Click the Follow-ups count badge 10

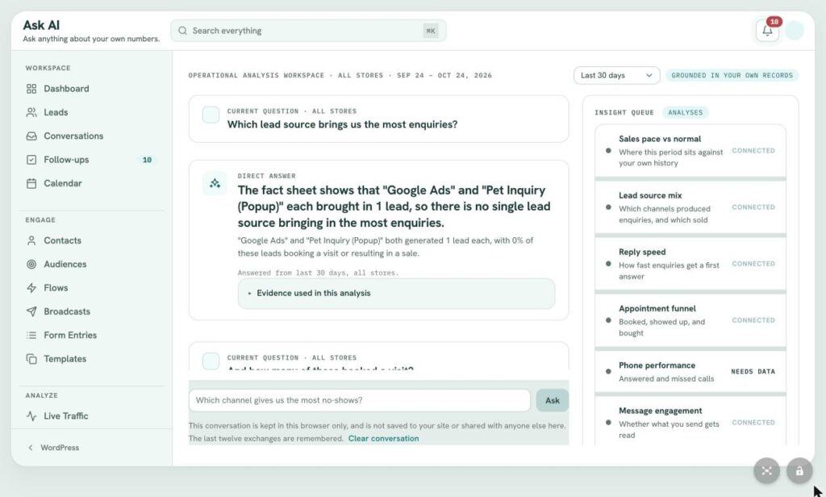(147, 160)
